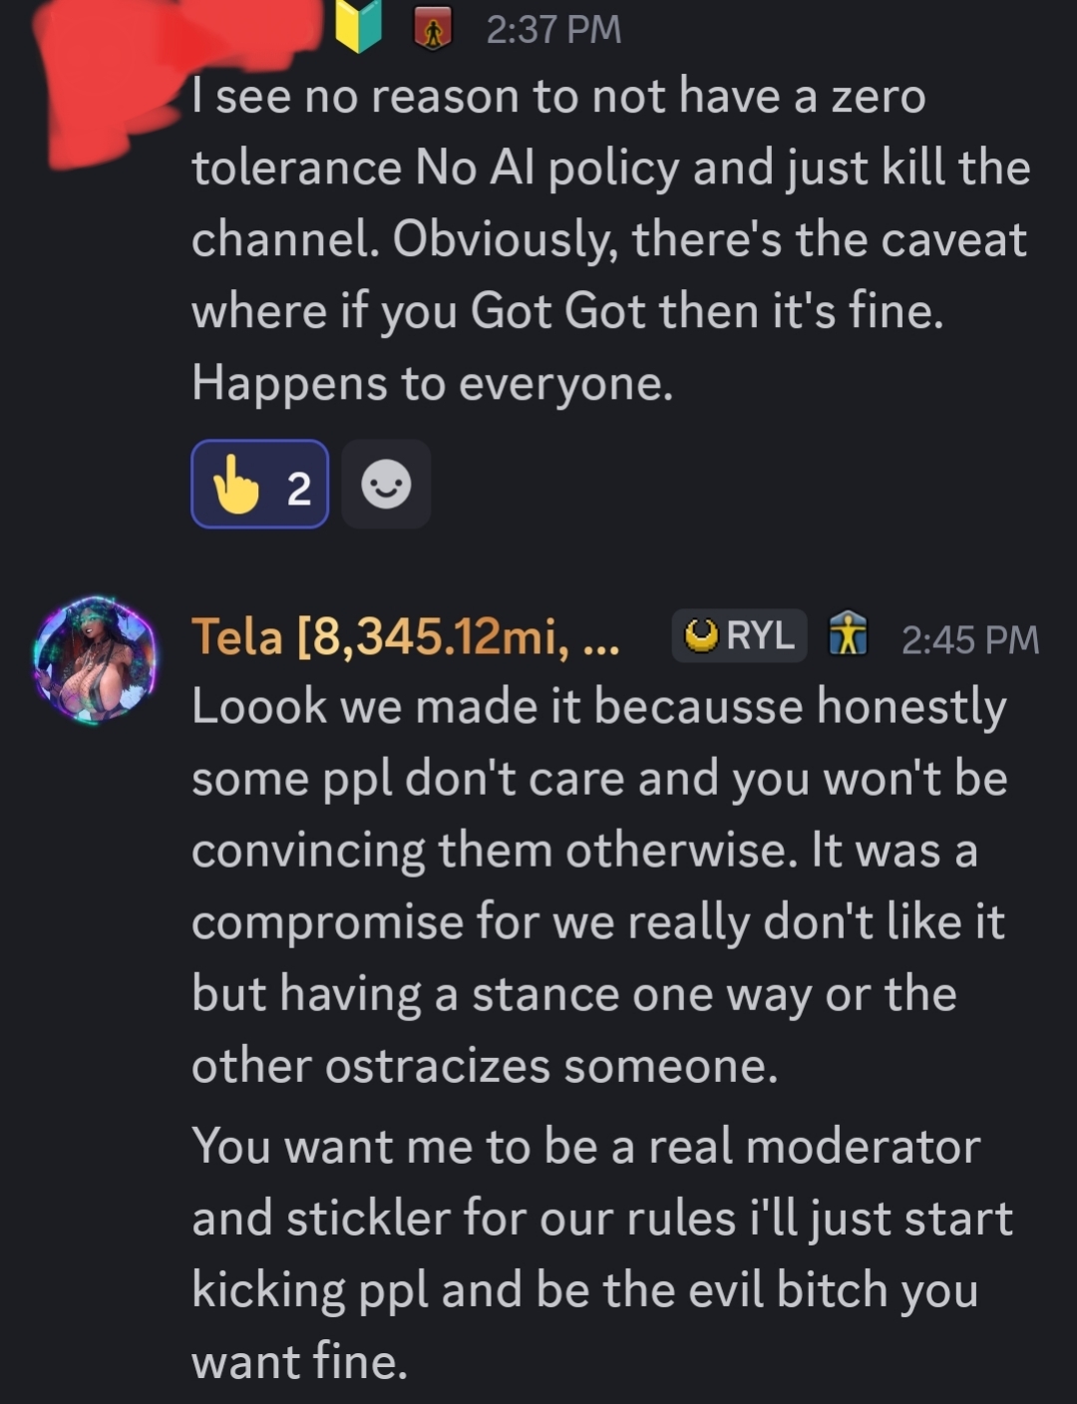Tap the blue figure role icon beside RYL
The image size is (1077, 1404).
(x=848, y=635)
